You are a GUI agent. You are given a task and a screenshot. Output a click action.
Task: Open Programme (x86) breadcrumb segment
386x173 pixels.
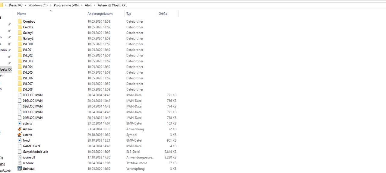(x=66, y=5)
